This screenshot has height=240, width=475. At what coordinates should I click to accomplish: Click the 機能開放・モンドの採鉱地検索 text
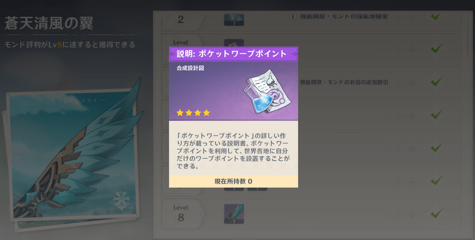pyautogui.click(x=344, y=17)
